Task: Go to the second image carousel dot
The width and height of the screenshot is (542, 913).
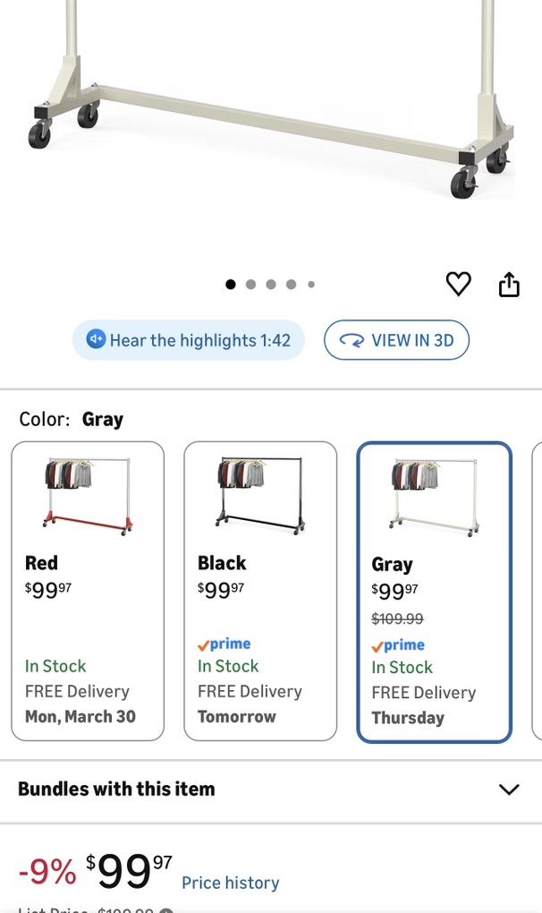Action: click(x=250, y=285)
